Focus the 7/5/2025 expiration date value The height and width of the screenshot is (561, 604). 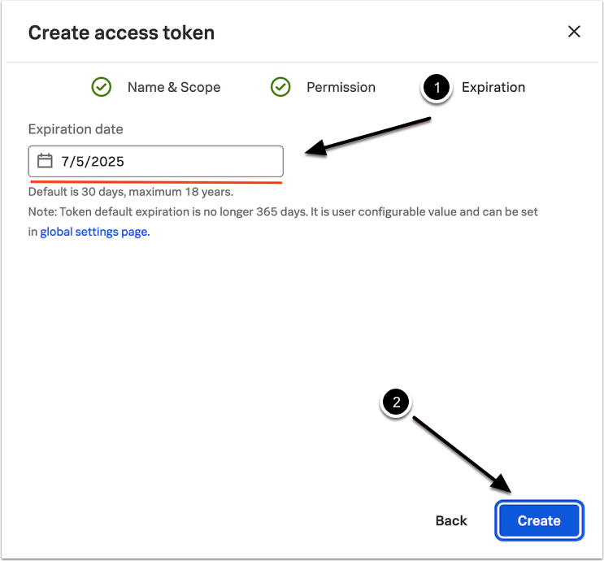click(93, 161)
